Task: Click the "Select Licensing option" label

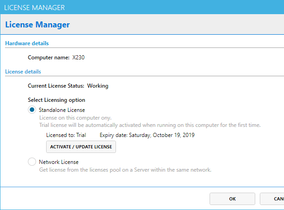Action: tap(57, 100)
